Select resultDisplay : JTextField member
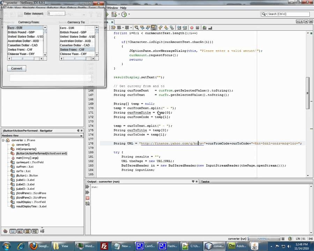Viewport: 314px width, 251px height. point(31,202)
